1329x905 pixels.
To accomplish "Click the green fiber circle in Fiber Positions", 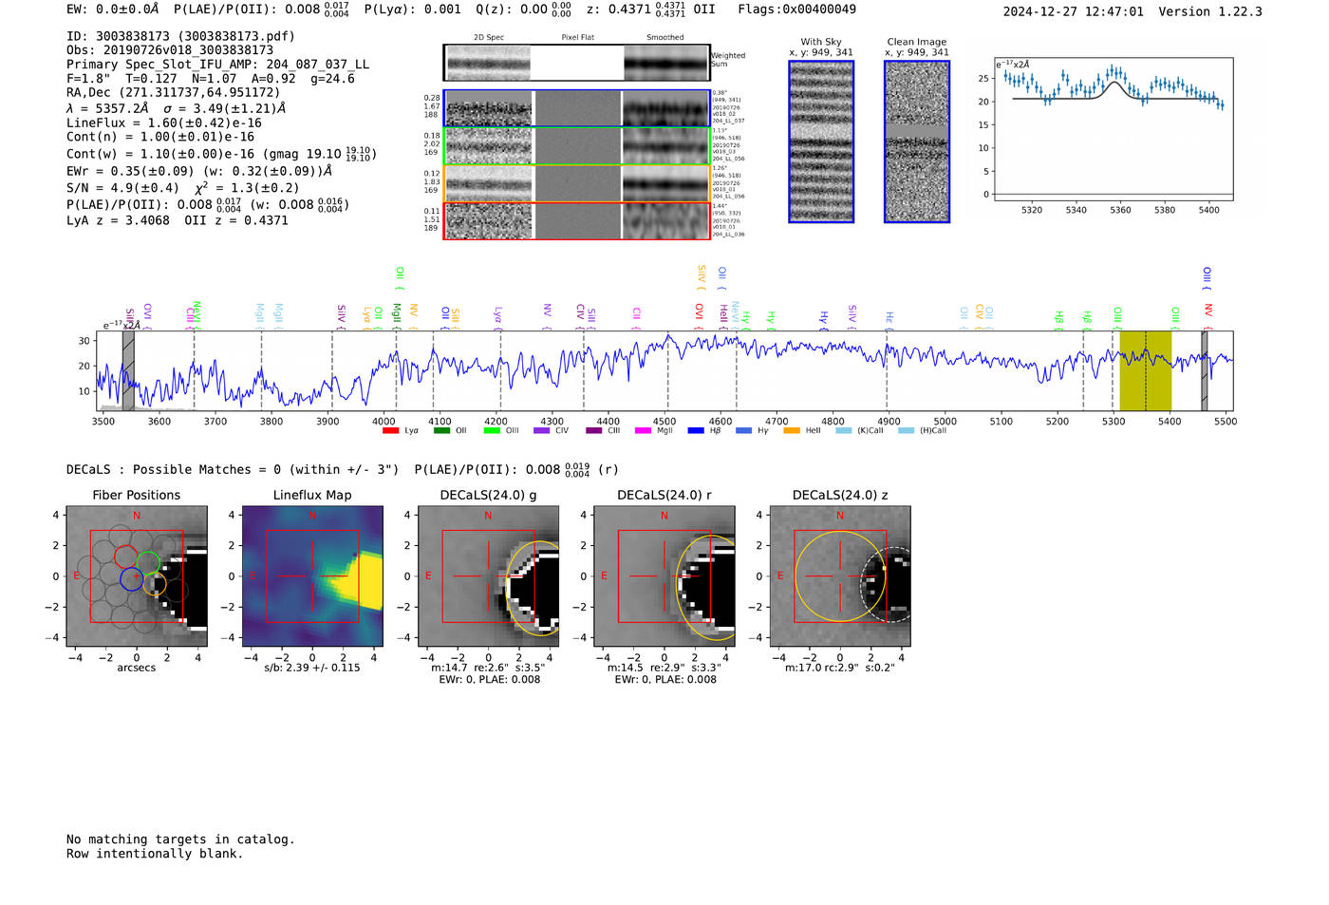I will tap(148, 562).
